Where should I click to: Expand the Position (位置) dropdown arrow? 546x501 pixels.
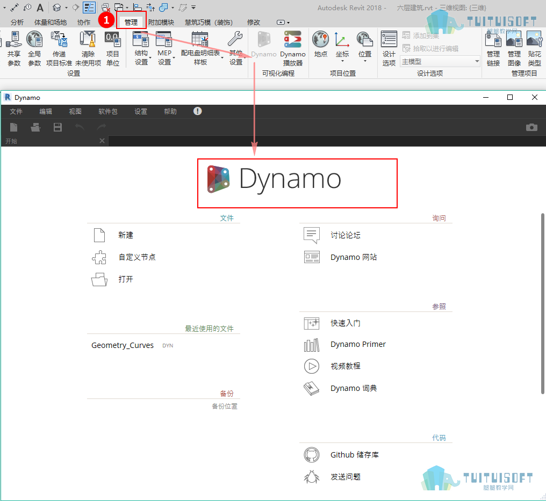click(x=365, y=62)
